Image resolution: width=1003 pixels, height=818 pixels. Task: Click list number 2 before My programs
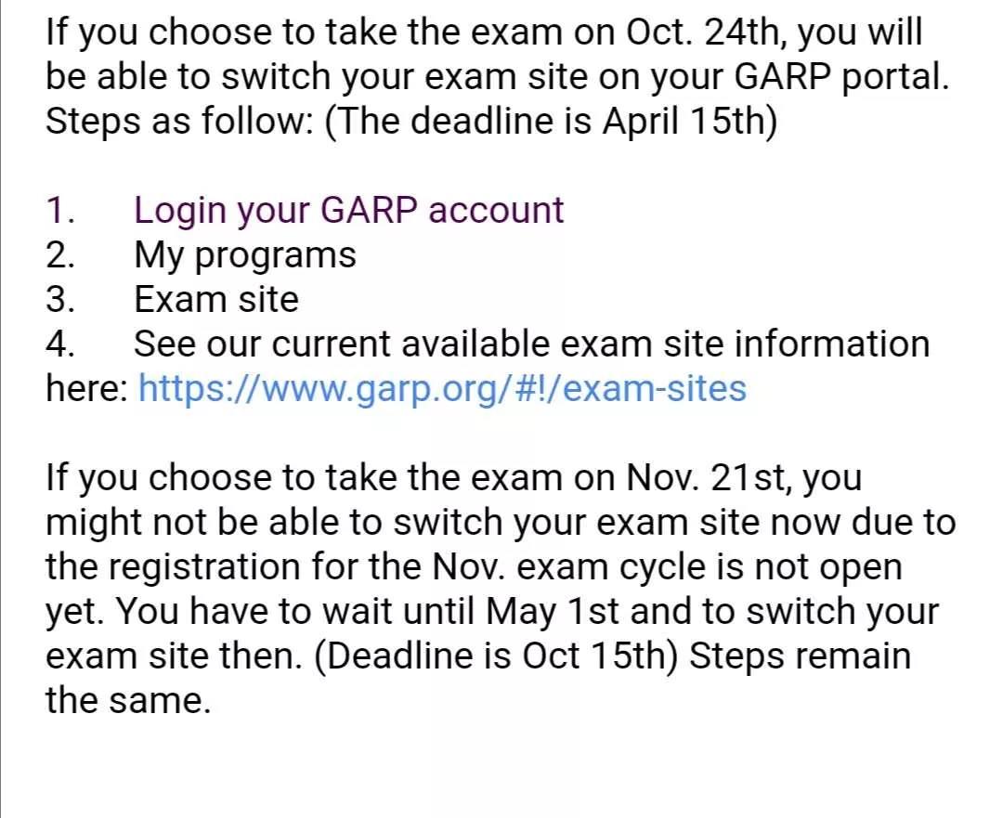pyautogui.click(x=60, y=255)
